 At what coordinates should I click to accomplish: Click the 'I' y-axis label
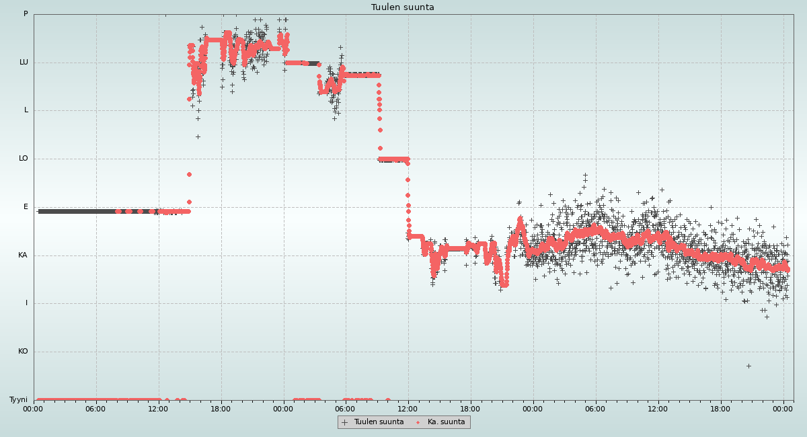tap(27, 303)
